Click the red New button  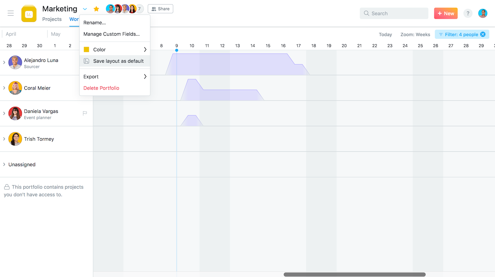(446, 13)
